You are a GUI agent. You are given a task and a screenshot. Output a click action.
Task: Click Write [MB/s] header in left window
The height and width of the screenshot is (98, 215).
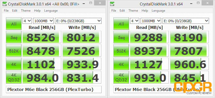(82, 27)
